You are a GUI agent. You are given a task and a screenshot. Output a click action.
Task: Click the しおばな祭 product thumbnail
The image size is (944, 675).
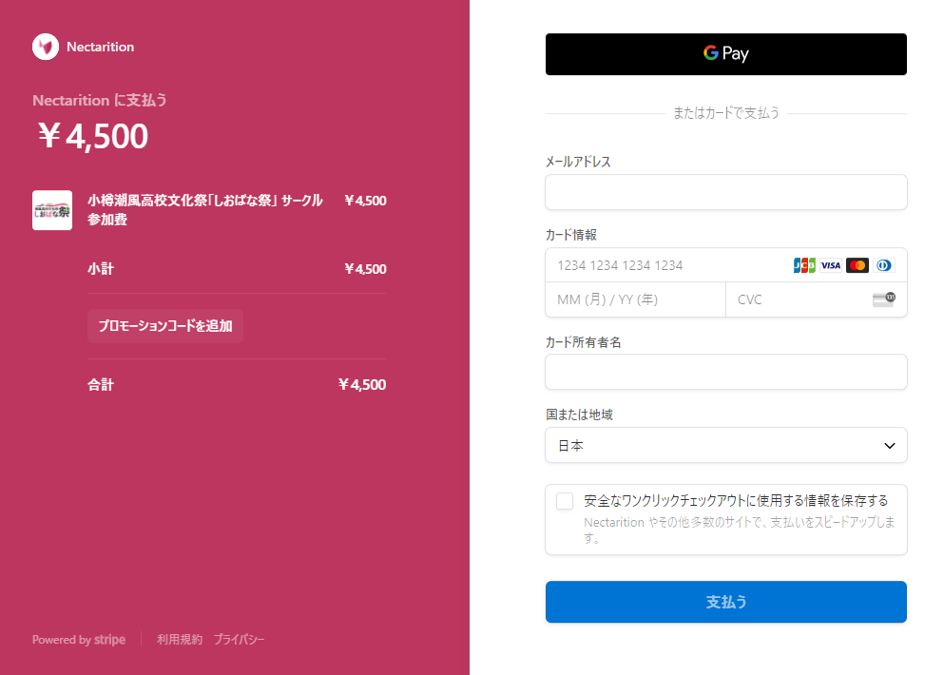52,210
